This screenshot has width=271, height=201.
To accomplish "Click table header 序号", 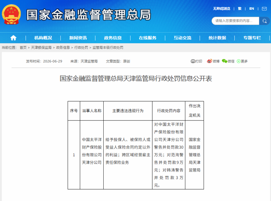I will click(x=74, y=111).
